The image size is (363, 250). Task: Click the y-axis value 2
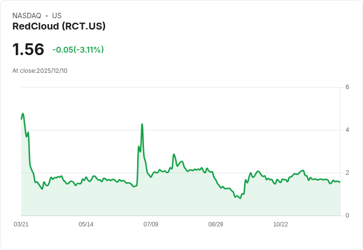[x=348, y=173]
